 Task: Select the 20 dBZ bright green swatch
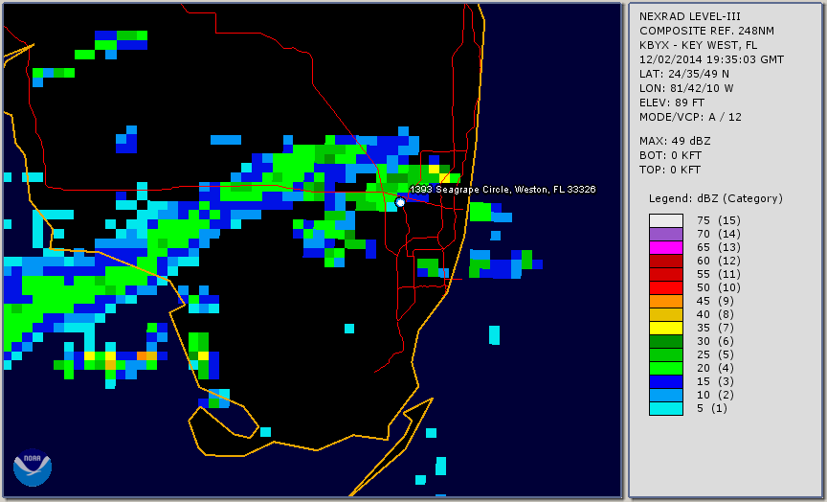tap(665, 368)
